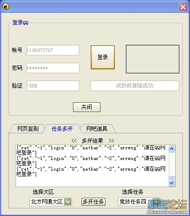
Task: Switch to the 网页签到 tab
Action: click(28, 128)
